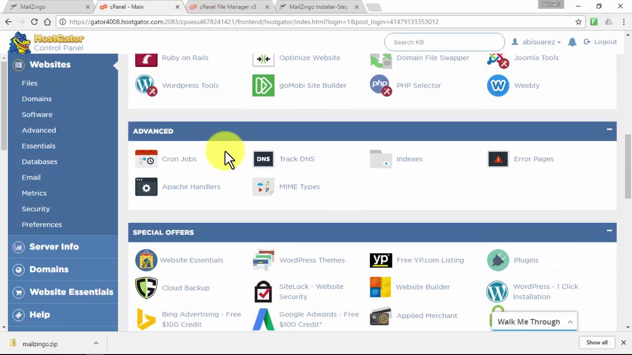Collapse the Websites sidebar group
The width and height of the screenshot is (632, 355).
click(x=63, y=65)
